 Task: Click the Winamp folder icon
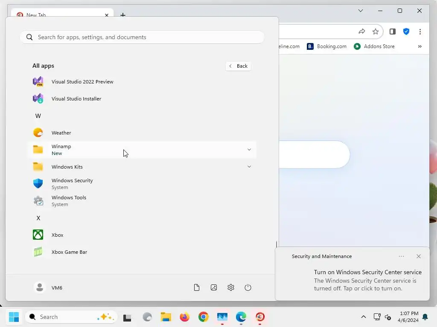(38, 149)
